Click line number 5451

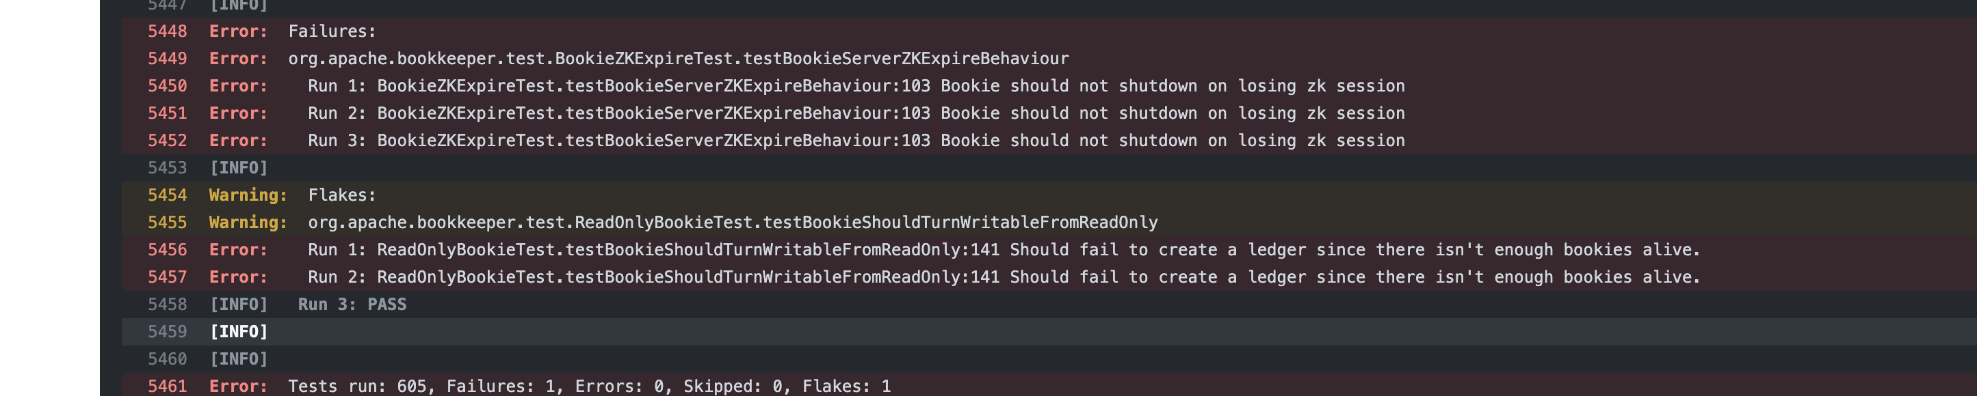pyautogui.click(x=168, y=113)
